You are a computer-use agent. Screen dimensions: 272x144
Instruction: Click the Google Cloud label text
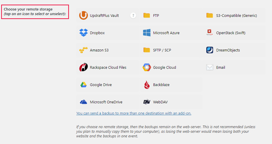point(164,67)
